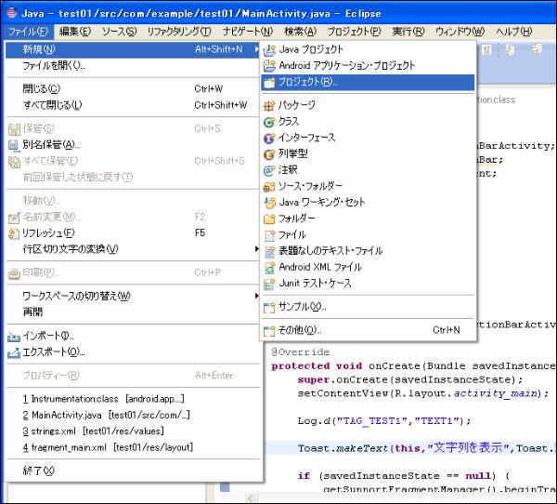Click the エクスポート export icon
This screenshot has height=504, width=557.
14,352
